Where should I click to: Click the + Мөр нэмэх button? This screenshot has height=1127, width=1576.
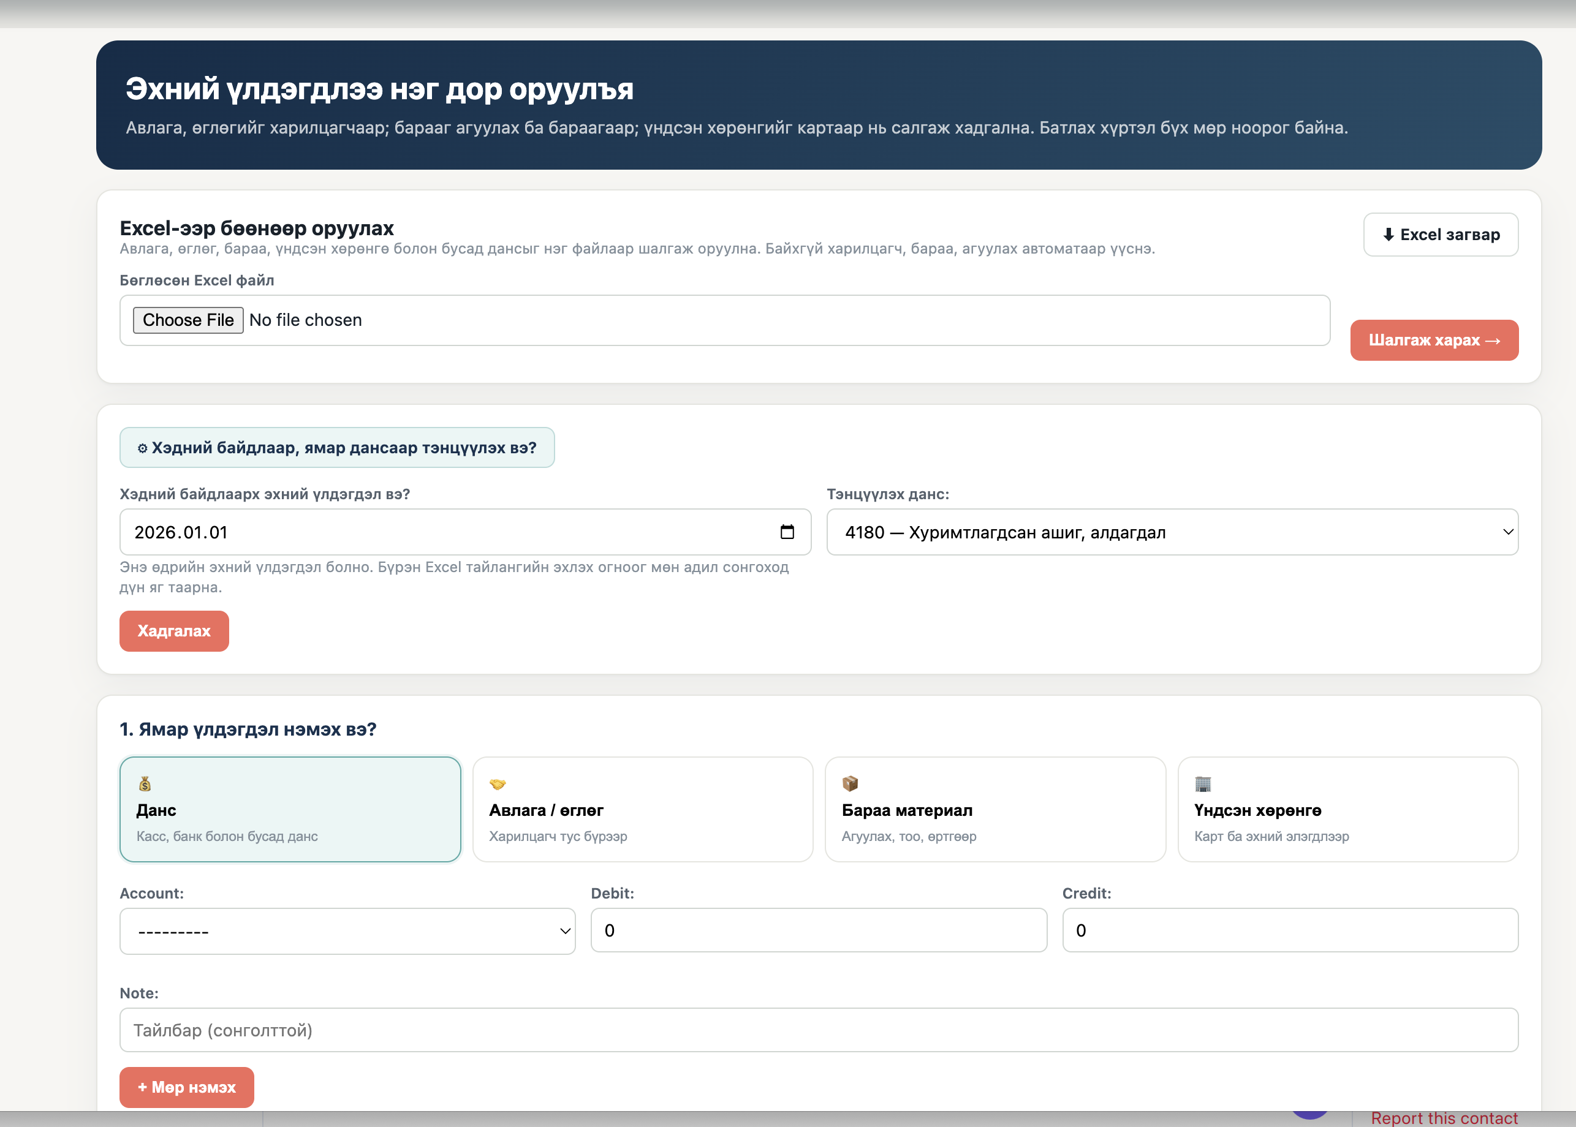tap(187, 1087)
